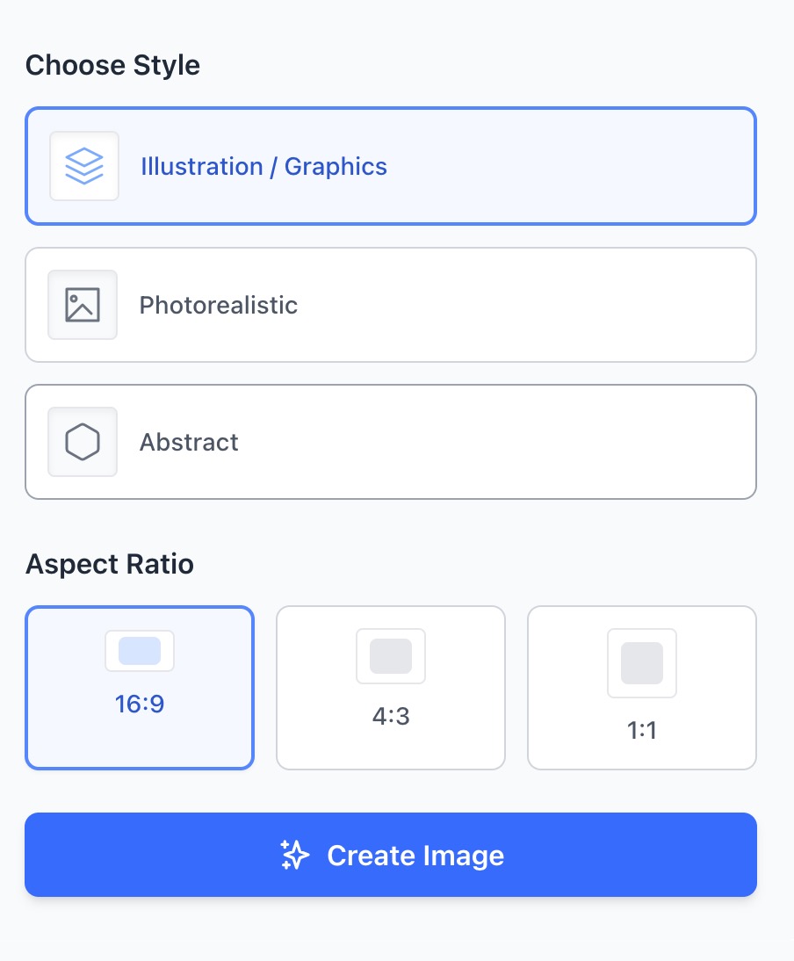Click empty space inside the Photorealistic card

click(x=527, y=305)
